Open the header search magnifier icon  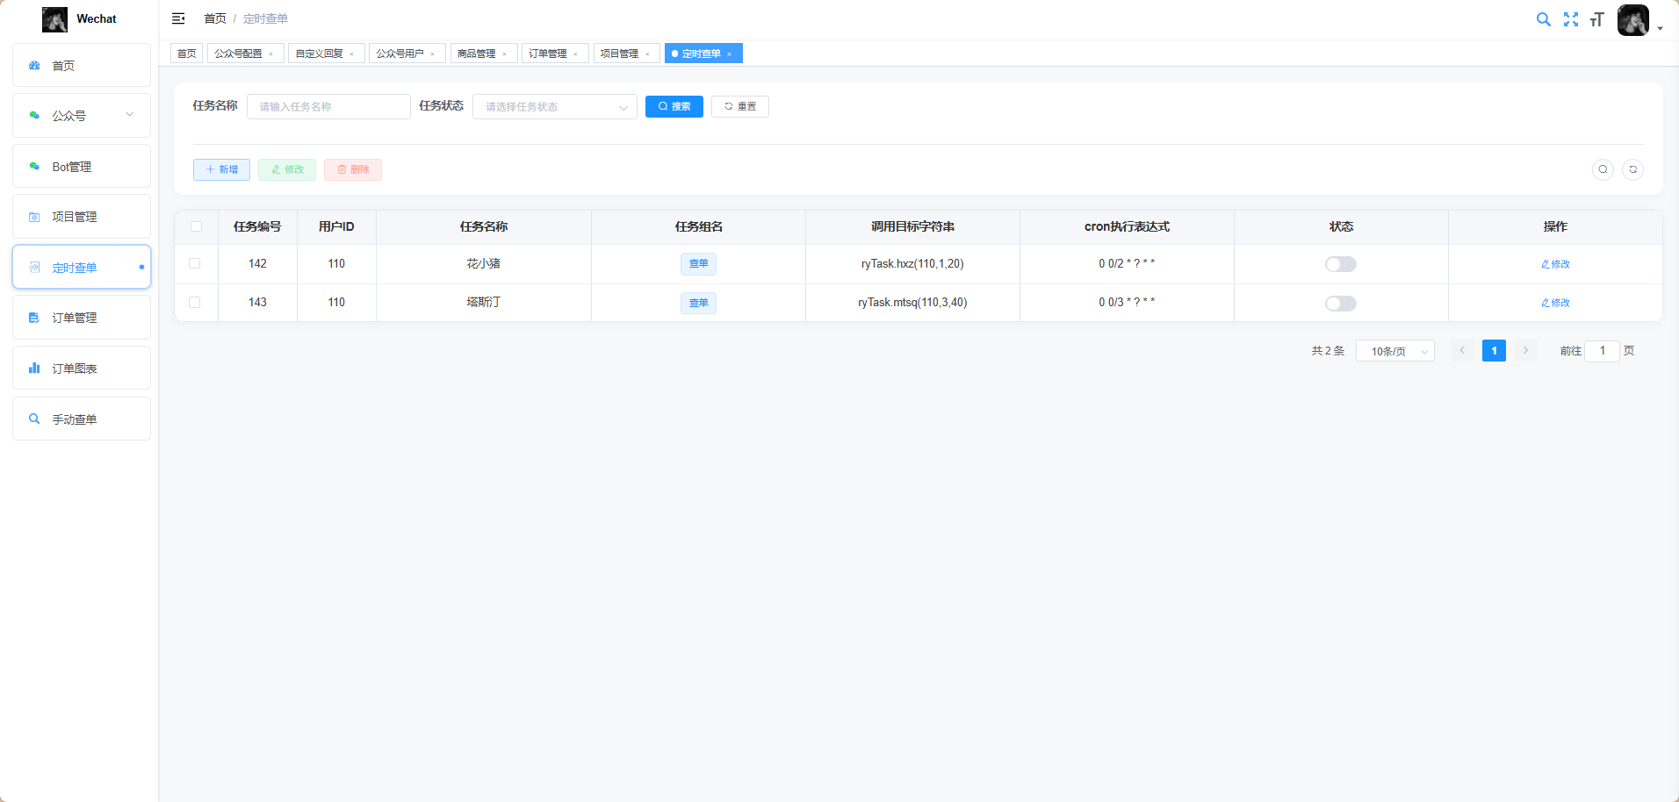(x=1543, y=19)
